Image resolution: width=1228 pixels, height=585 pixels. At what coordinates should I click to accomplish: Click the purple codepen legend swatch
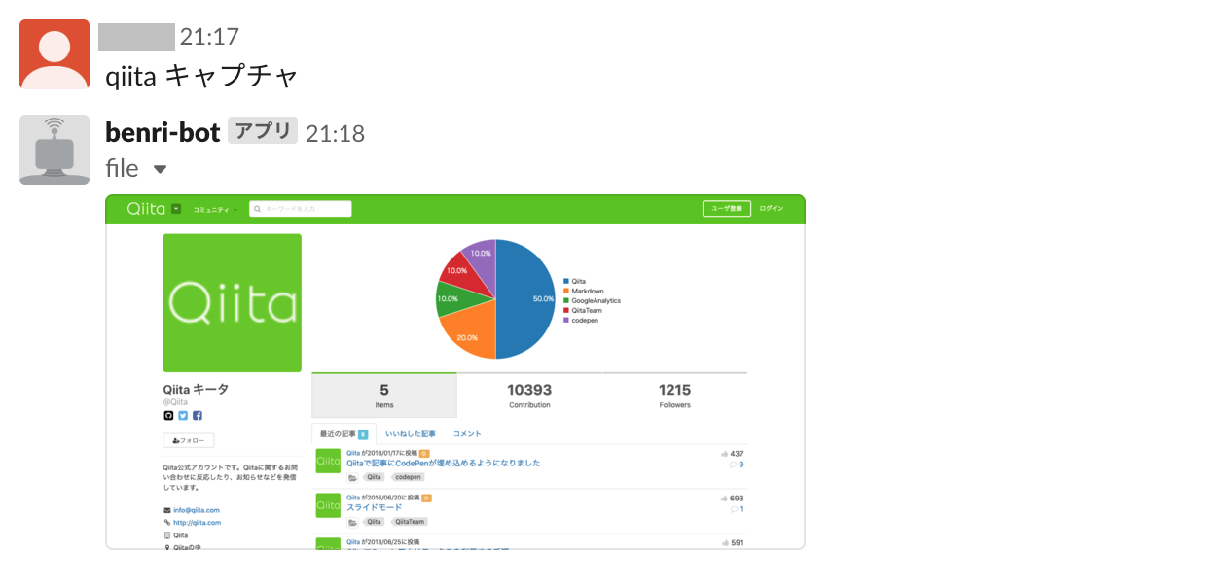click(566, 320)
